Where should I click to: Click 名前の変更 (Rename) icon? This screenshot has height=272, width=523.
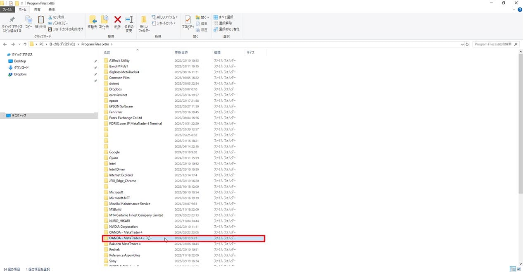tap(129, 20)
